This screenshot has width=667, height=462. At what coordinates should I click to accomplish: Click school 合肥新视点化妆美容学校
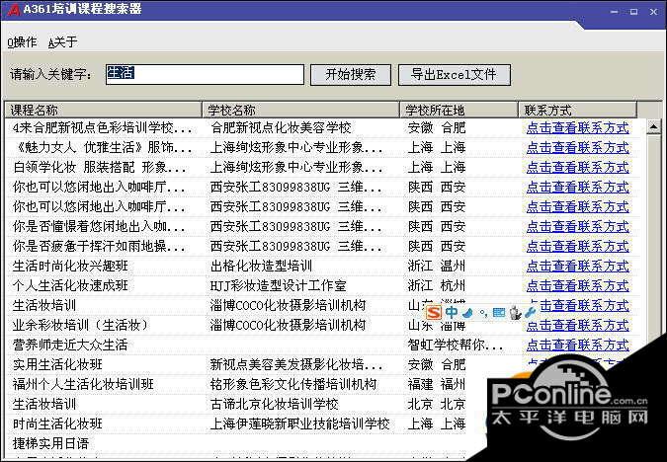(x=281, y=128)
